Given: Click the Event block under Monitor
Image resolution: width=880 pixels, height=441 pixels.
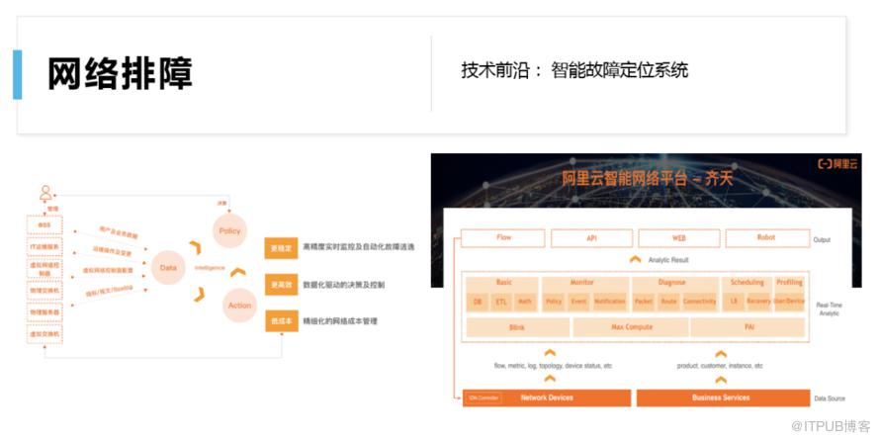Looking at the screenshot, I should click(x=578, y=302).
